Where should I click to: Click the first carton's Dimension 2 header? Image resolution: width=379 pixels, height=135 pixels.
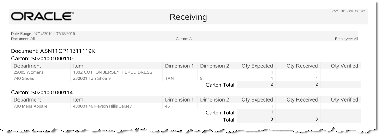(215, 66)
